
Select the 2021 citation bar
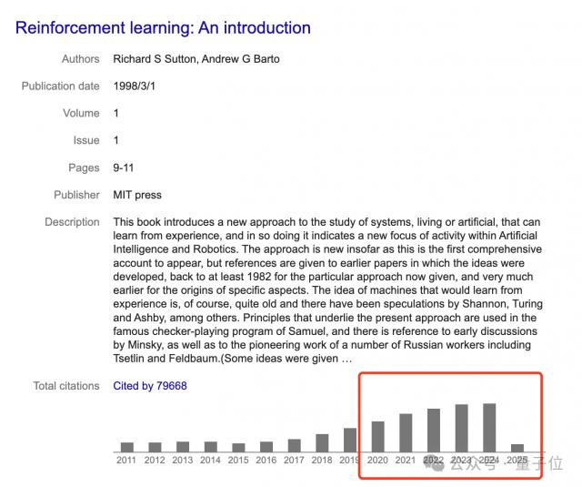click(x=406, y=432)
